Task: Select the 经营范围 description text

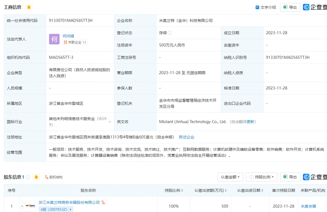Action: 186,152
